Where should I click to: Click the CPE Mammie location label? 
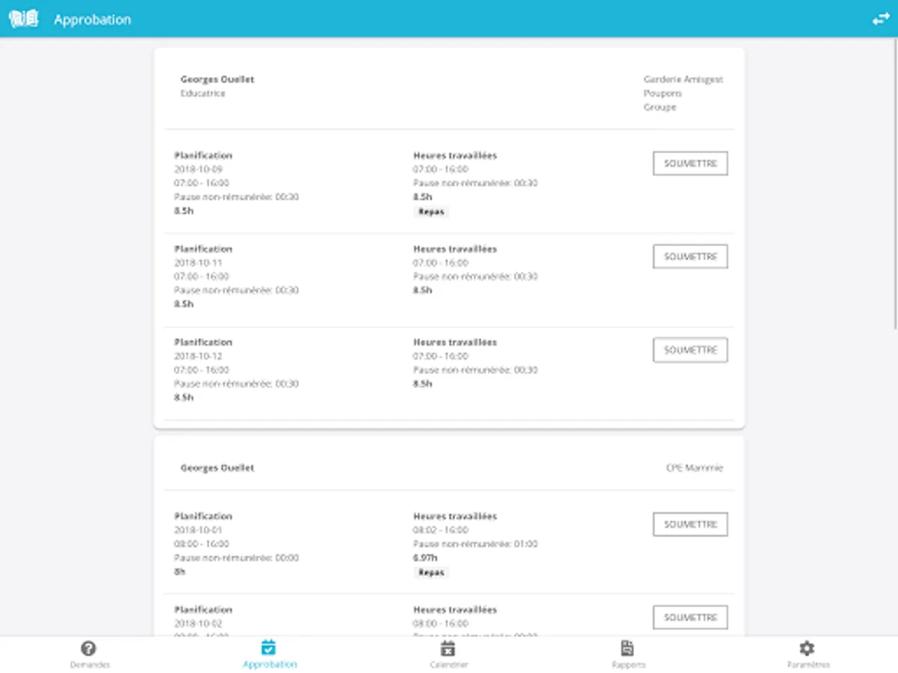(694, 468)
